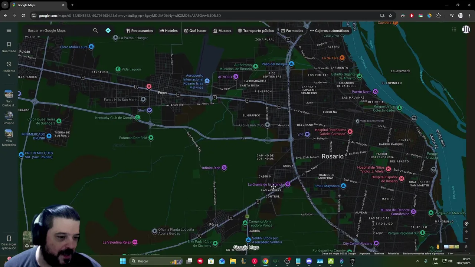Select the Vida Lagoon marker
Viewport: 475px width, 267px height.
point(118,69)
